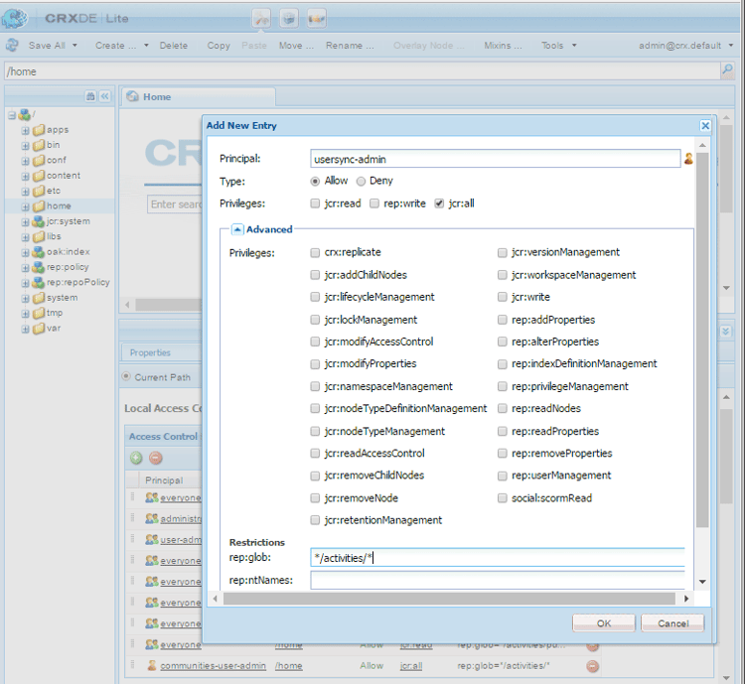Click the red remove entry icon in toolbar
The width and height of the screenshot is (745, 684).
pyautogui.click(x=155, y=458)
